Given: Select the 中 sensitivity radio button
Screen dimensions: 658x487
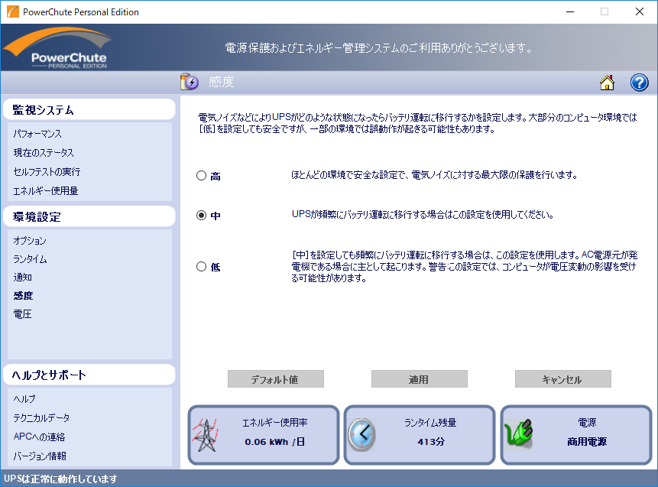Looking at the screenshot, I should (202, 216).
